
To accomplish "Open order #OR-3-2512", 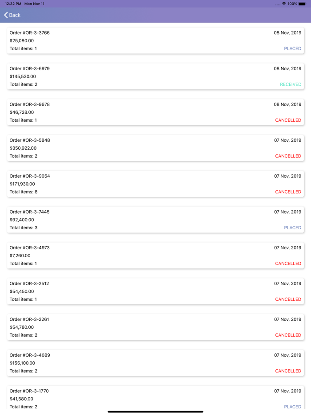I will click(x=155, y=291).
